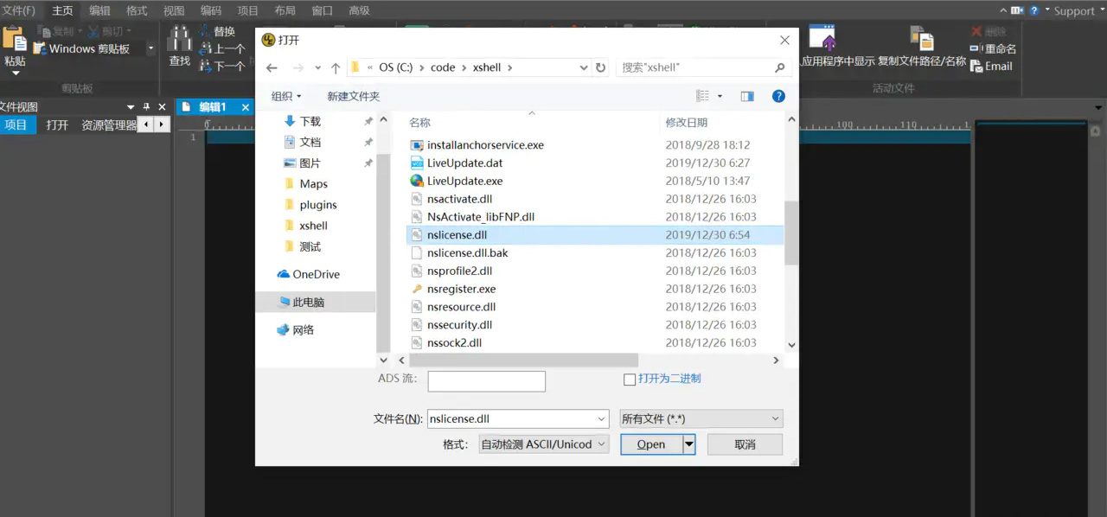Open the view options dropdown arrow

(720, 96)
